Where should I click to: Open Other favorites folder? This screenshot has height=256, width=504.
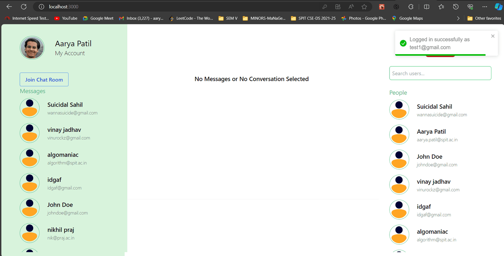[484, 18]
